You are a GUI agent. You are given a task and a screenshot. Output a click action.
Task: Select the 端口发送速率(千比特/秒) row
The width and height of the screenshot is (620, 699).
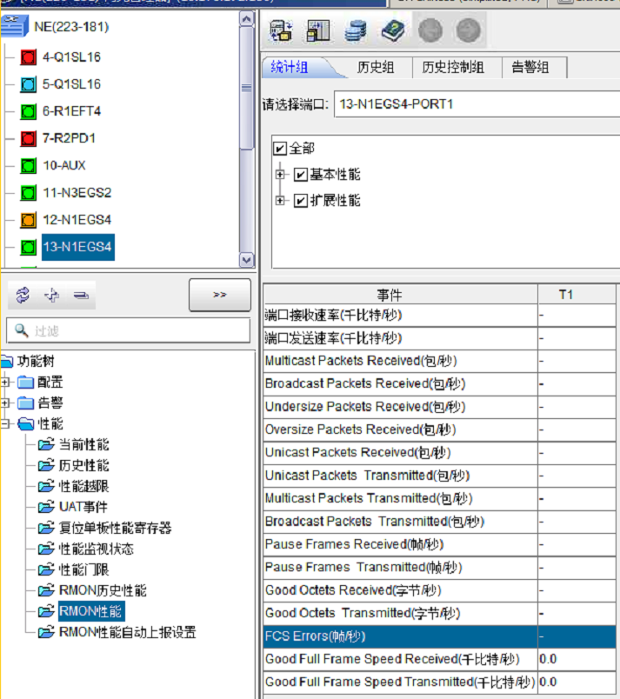pyautogui.click(x=439, y=338)
